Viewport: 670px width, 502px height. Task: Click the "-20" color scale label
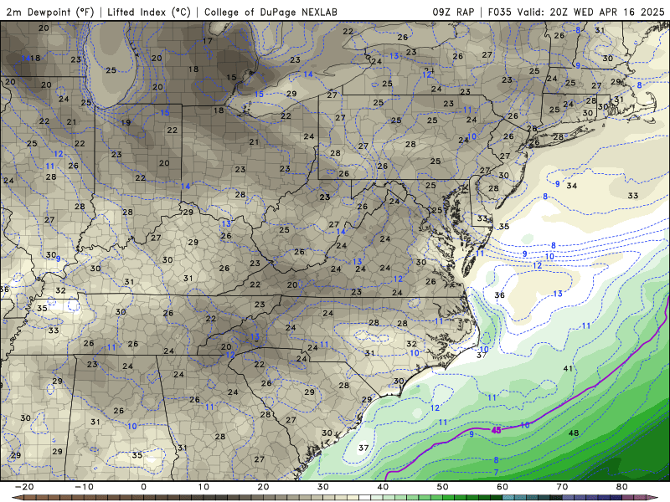pos(24,487)
